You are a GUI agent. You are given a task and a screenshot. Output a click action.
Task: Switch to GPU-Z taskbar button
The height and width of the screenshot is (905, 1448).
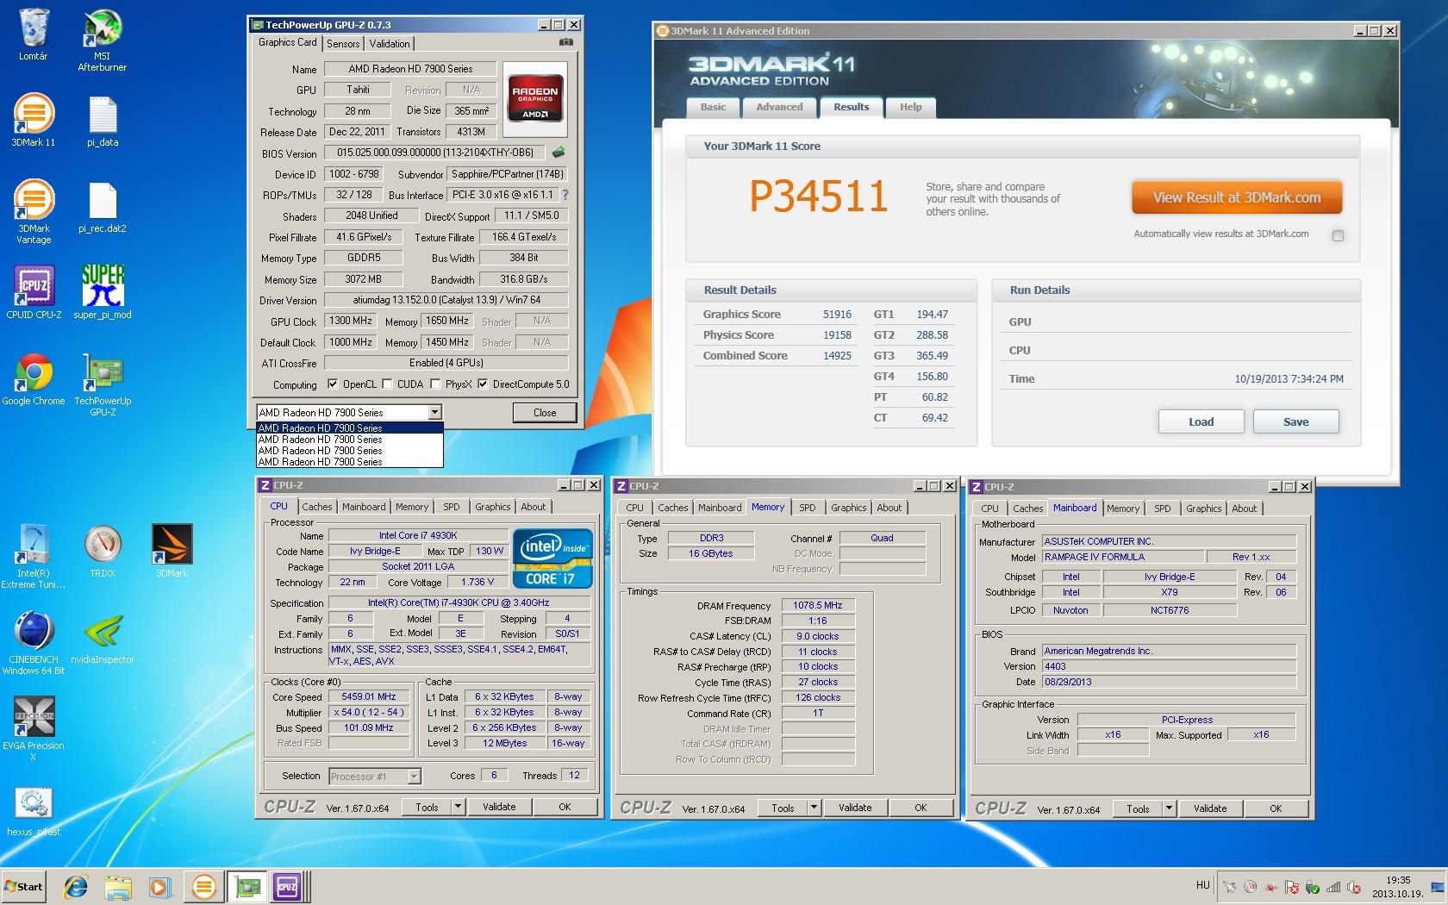click(247, 886)
